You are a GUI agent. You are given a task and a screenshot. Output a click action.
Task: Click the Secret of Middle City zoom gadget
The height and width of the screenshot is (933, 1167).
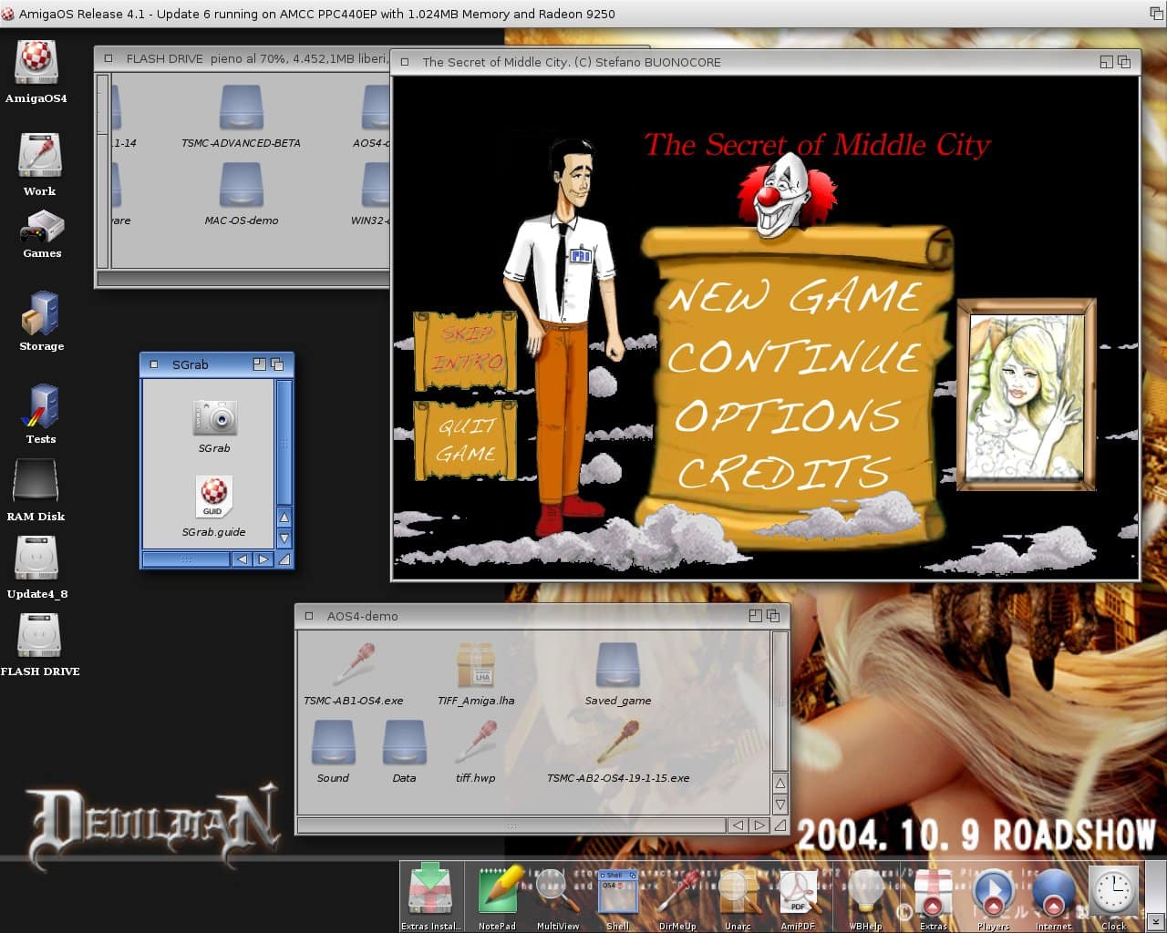click(1106, 62)
